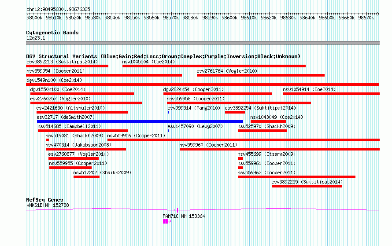Click the DGV Structural Variants track title
Screen dimensions: 392x246
pyautogui.click(x=163, y=56)
